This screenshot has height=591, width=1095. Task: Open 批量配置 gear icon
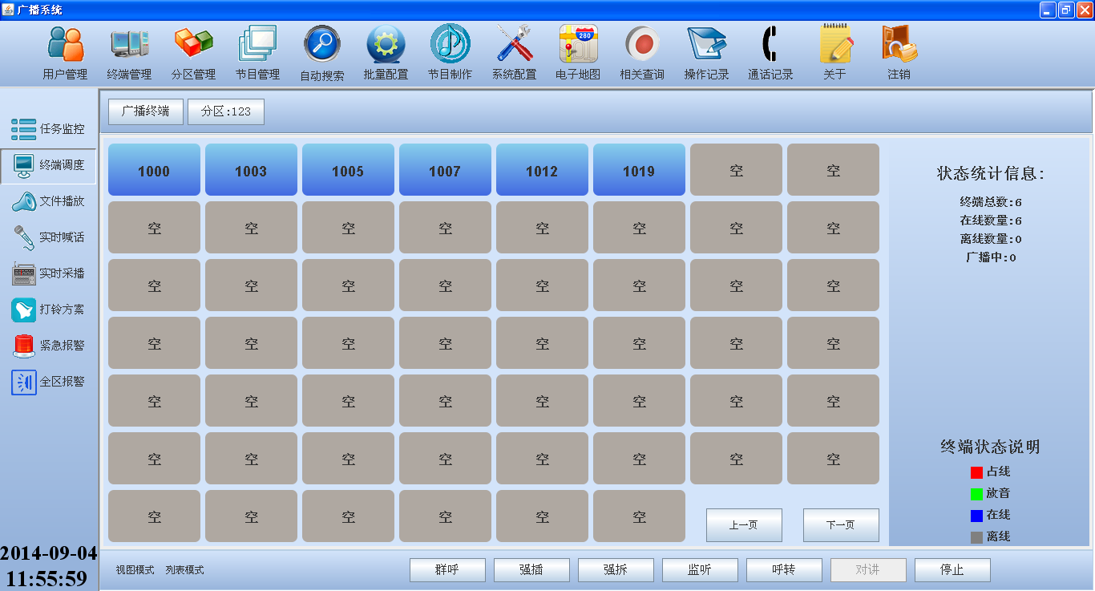[x=386, y=45]
